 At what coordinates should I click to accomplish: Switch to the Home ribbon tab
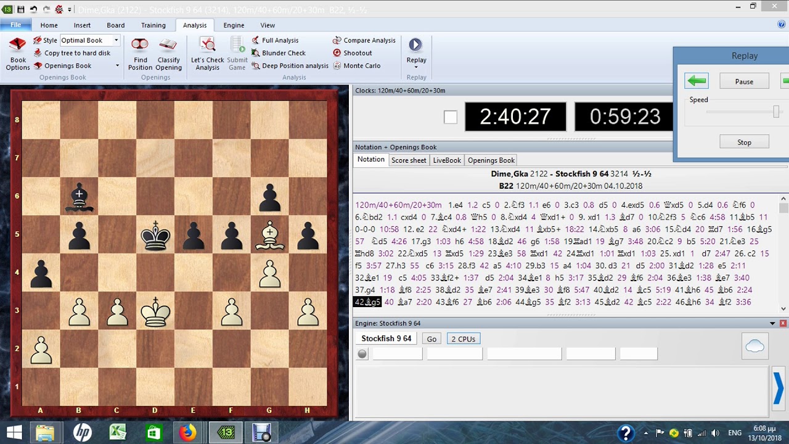point(49,25)
